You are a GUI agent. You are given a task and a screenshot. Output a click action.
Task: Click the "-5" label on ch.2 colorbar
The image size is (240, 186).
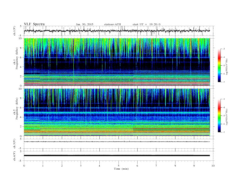[x=223, y=116]
